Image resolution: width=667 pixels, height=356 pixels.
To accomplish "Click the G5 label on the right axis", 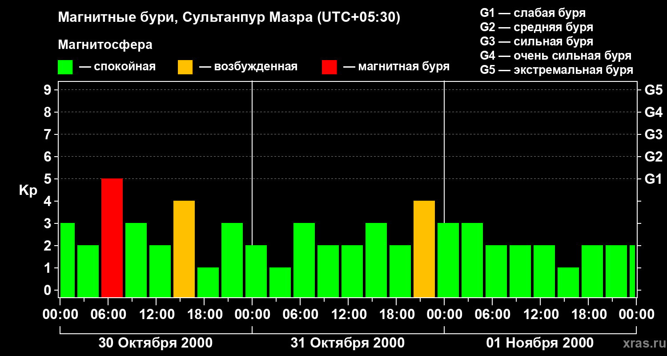I will pos(654,90).
